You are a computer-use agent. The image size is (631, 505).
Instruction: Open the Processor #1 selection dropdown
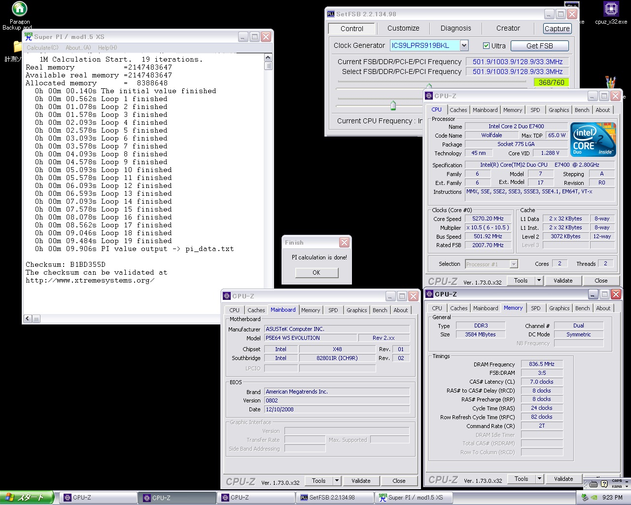514,264
